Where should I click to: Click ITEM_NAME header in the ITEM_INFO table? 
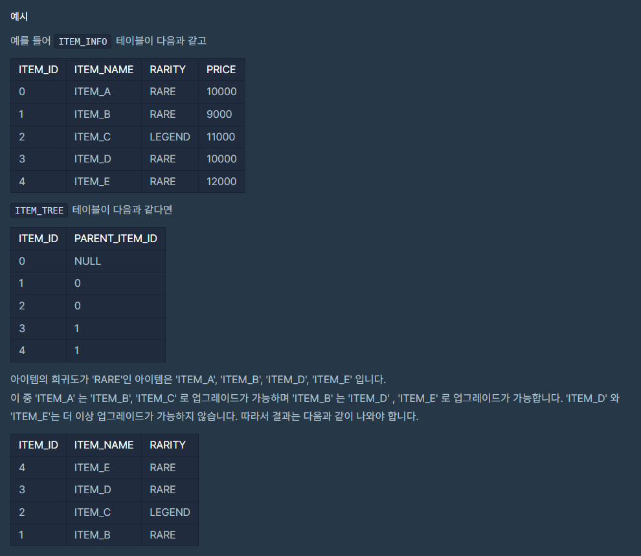[104, 69]
